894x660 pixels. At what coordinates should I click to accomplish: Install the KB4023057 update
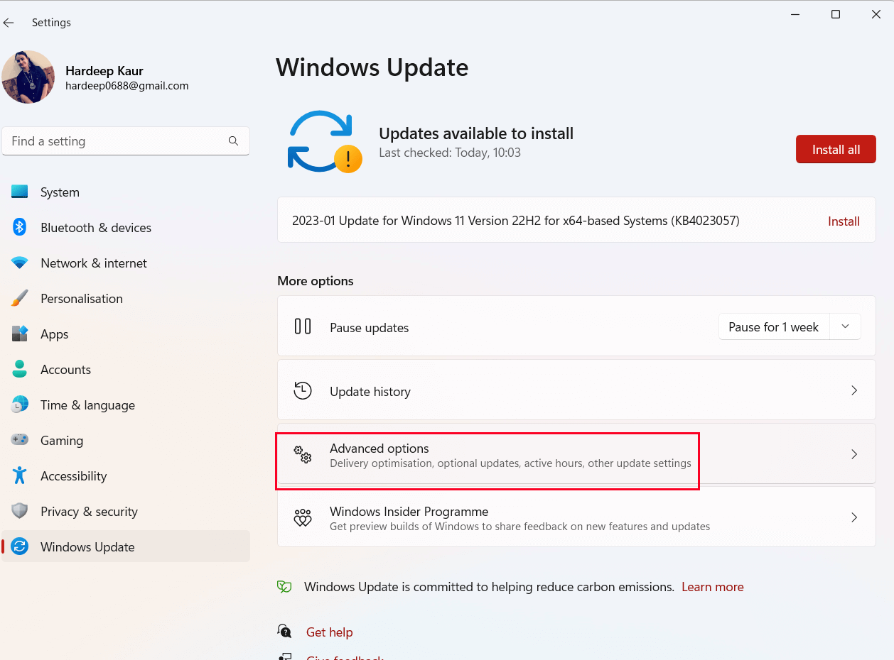[844, 221]
